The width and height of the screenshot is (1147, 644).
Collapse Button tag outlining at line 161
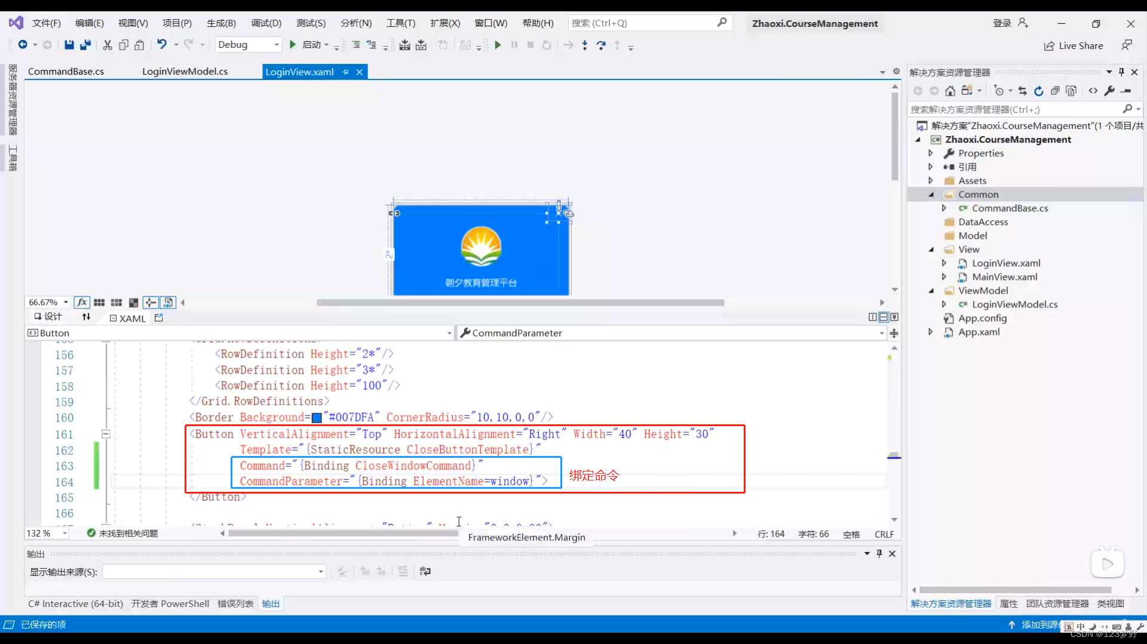pos(106,434)
